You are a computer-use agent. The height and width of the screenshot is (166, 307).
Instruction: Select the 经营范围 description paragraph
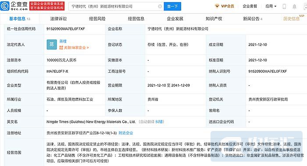click(x=175, y=152)
